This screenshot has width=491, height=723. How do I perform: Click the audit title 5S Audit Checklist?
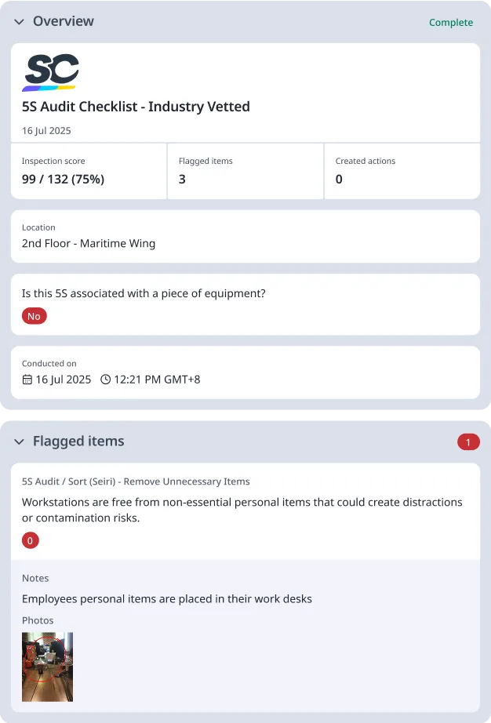click(x=136, y=106)
